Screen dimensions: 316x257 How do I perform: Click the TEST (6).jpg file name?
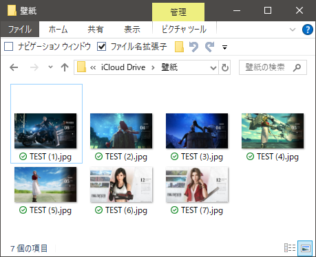[126, 210]
